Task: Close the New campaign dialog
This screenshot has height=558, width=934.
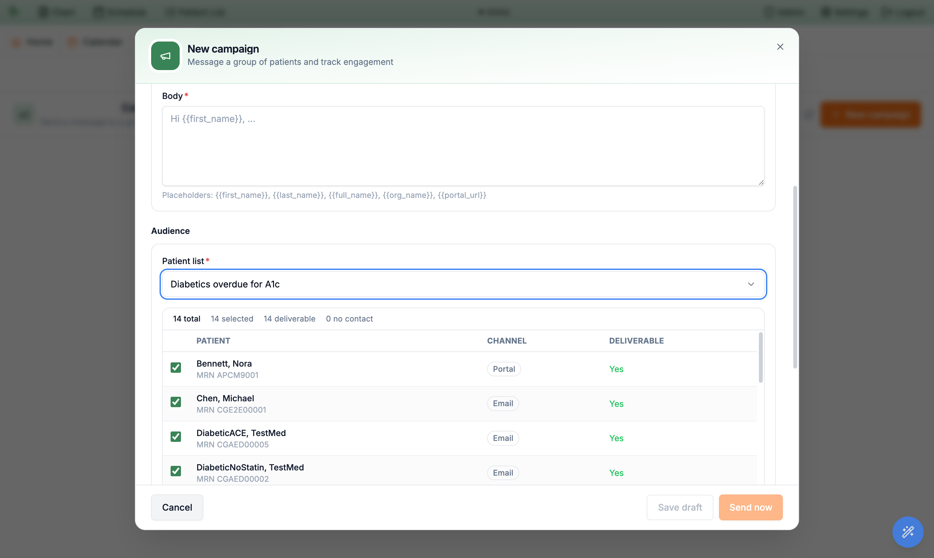Action: [780, 47]
